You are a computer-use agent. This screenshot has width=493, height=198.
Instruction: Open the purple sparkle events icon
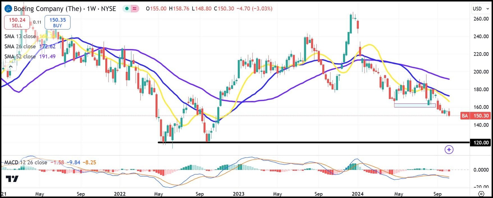pos(449,149)
